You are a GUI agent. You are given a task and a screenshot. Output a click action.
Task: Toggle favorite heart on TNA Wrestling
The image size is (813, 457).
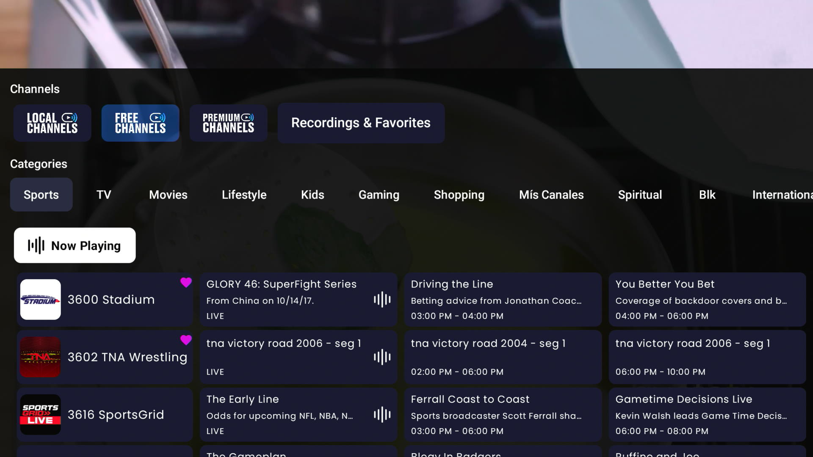point(186,340)
